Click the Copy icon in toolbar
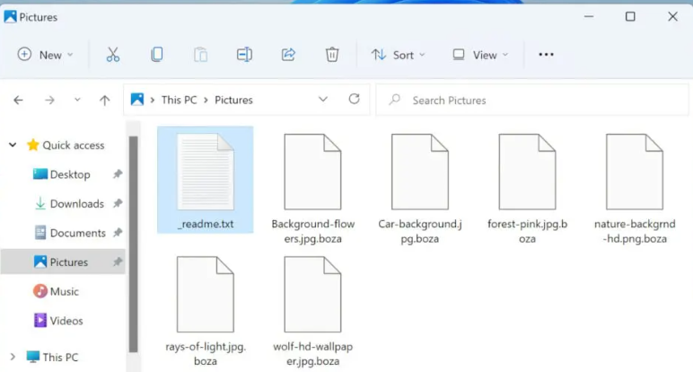This screenshot has height=372, width=693. [156, 55]
